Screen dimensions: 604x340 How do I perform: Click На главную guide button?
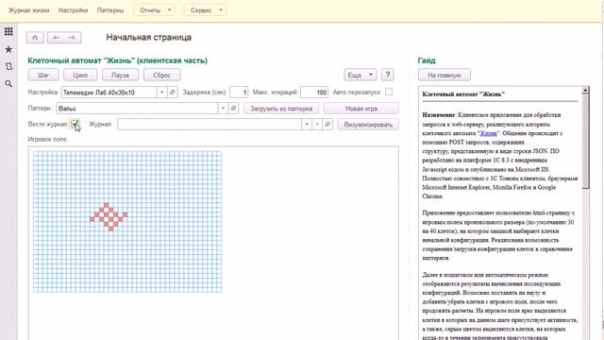[x=445, y=75]
